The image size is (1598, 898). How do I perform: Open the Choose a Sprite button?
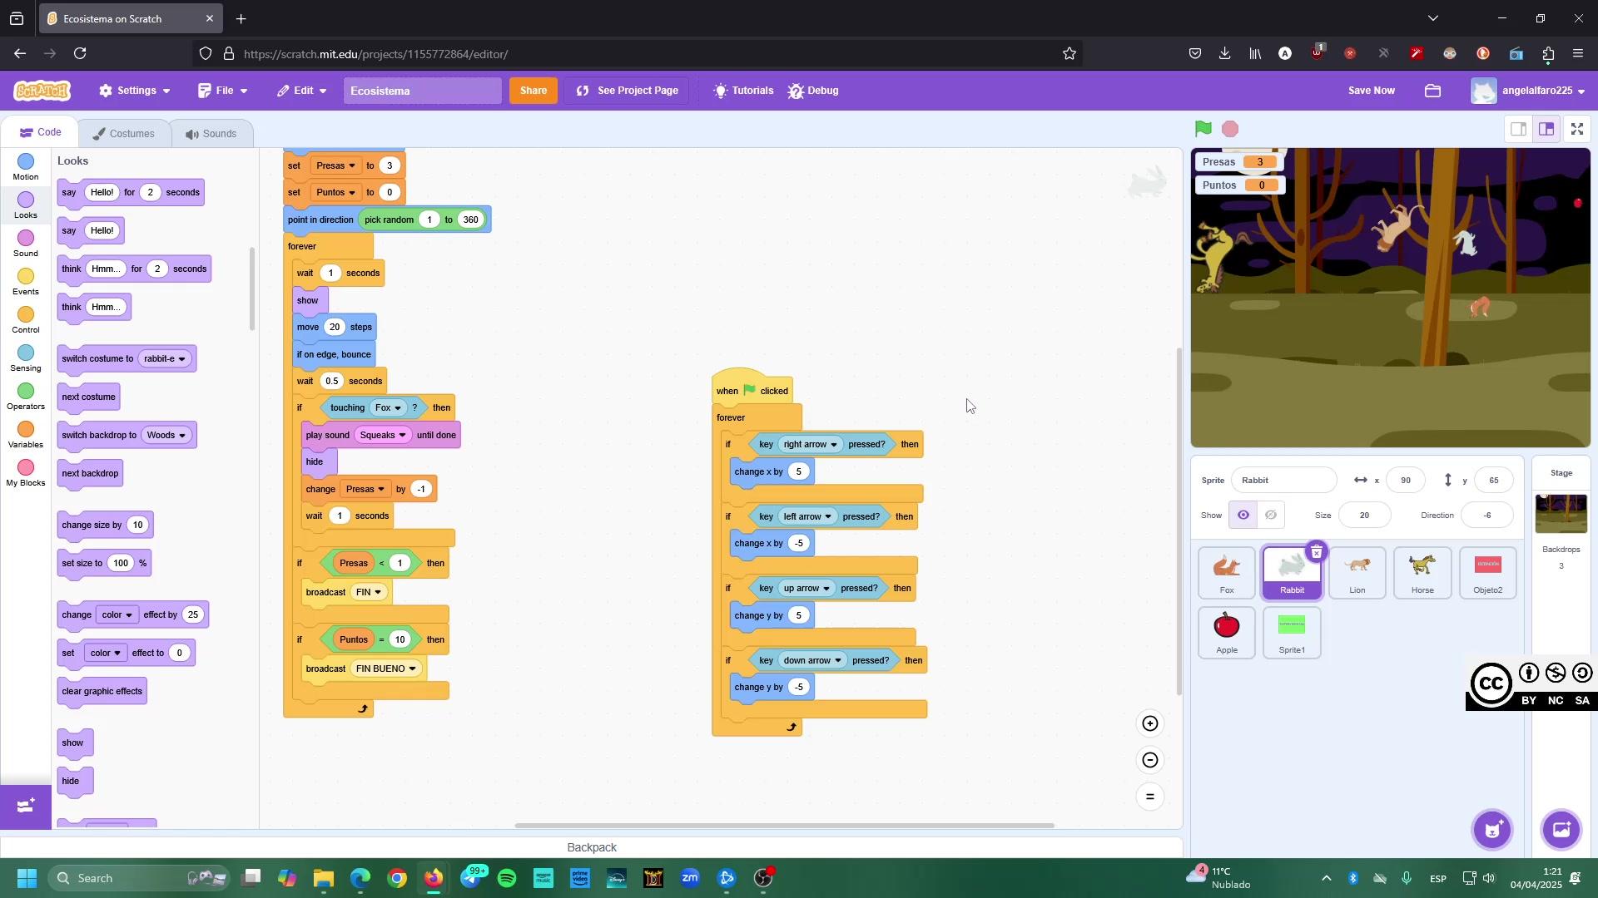coord(1493,829)
